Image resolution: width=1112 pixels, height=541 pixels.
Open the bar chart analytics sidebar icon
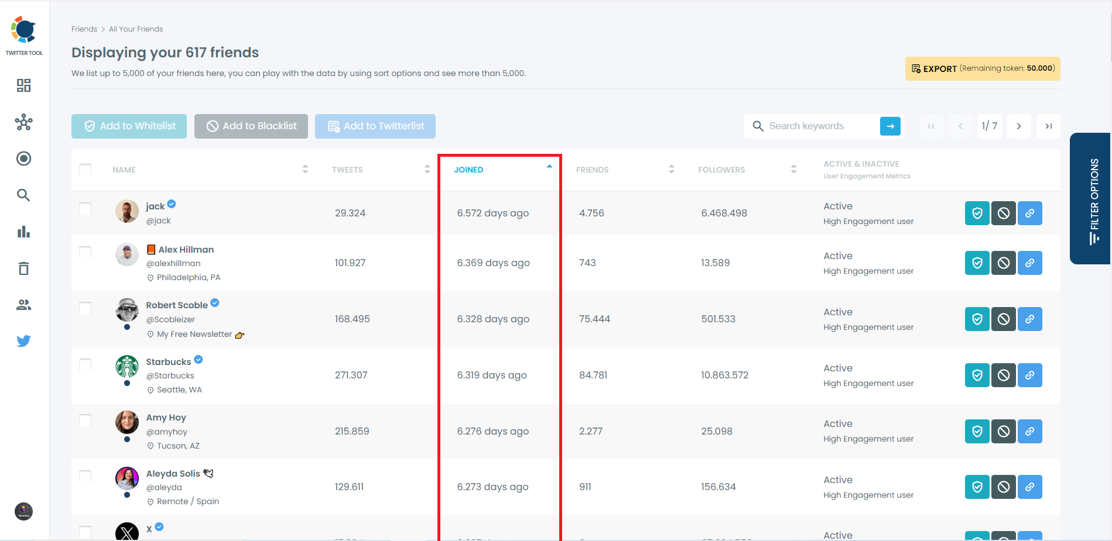coord(23,232)
